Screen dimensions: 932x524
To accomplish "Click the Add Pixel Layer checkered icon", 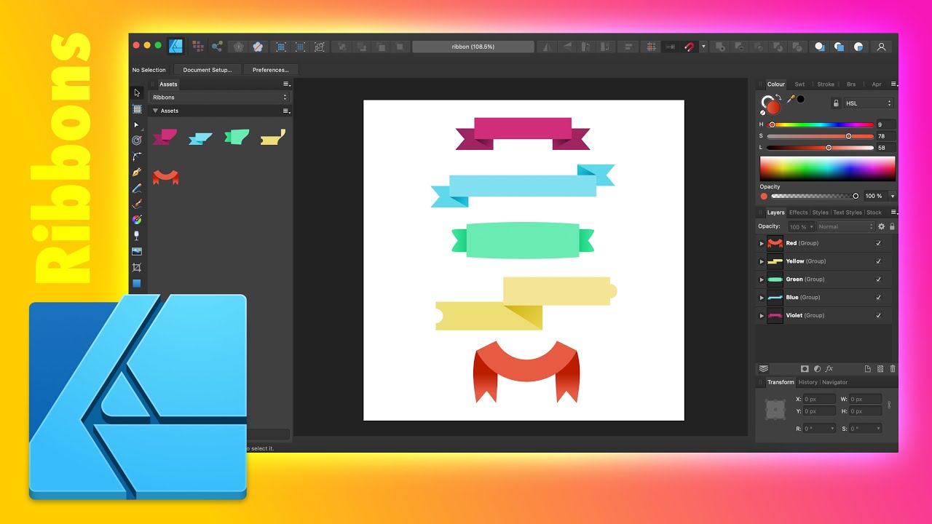I will (880, 369).
